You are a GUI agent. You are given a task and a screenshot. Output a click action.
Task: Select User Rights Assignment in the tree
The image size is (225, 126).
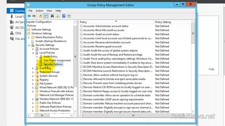57,61
